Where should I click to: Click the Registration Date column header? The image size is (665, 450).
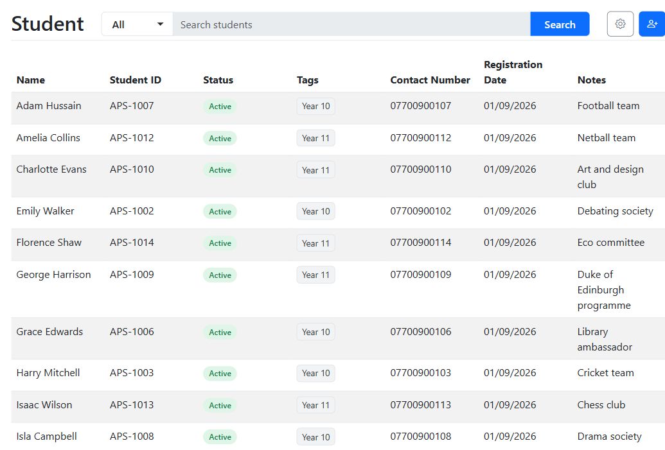tap(513, 73)
